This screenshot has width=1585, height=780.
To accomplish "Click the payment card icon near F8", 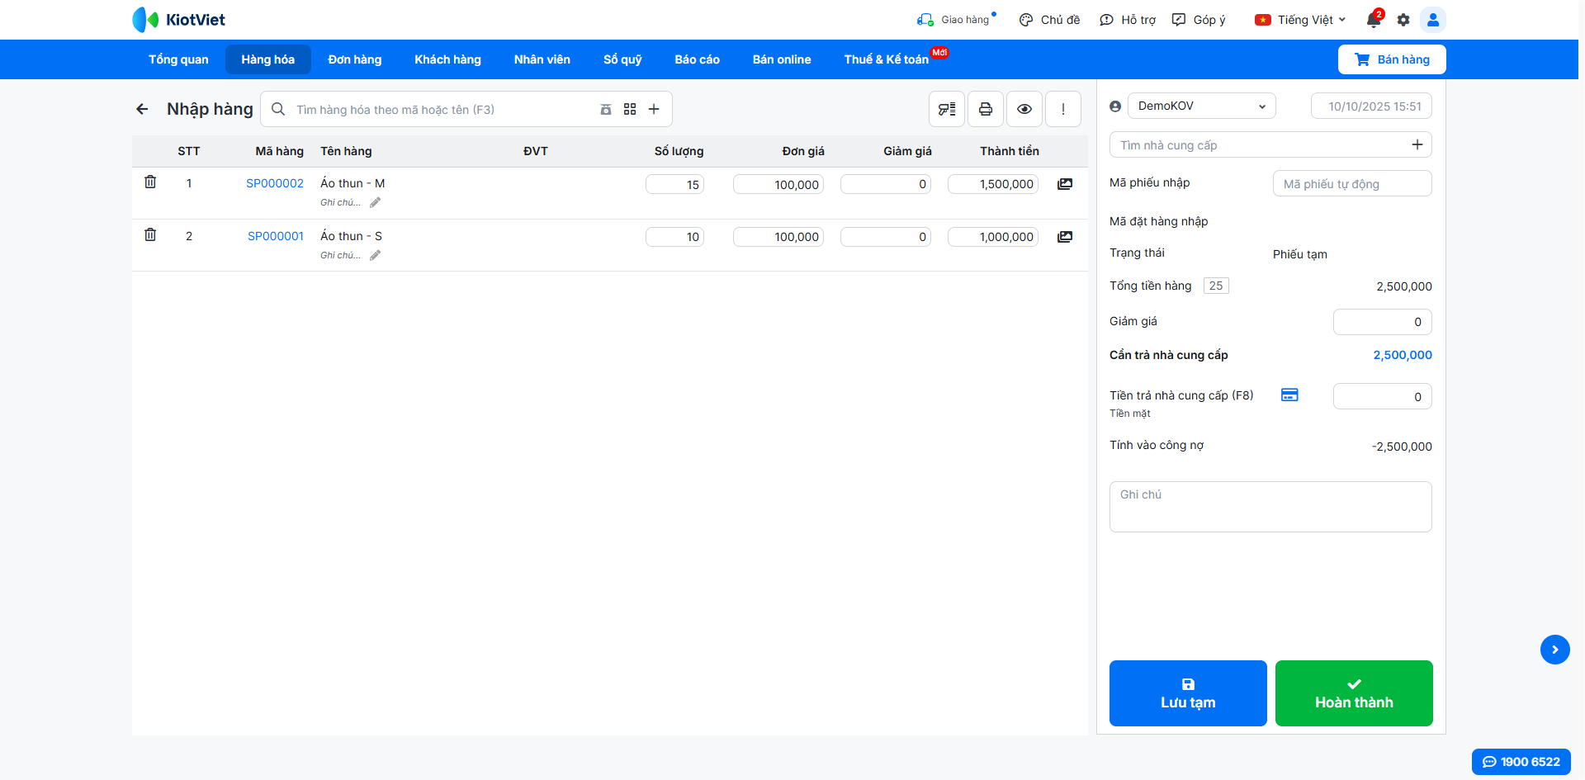I will [1289, 395].
